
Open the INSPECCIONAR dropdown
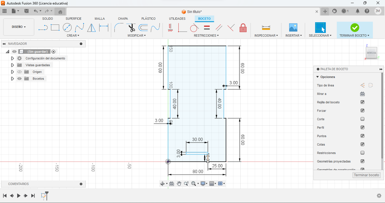pyautogui.click(x=266, y=35)
